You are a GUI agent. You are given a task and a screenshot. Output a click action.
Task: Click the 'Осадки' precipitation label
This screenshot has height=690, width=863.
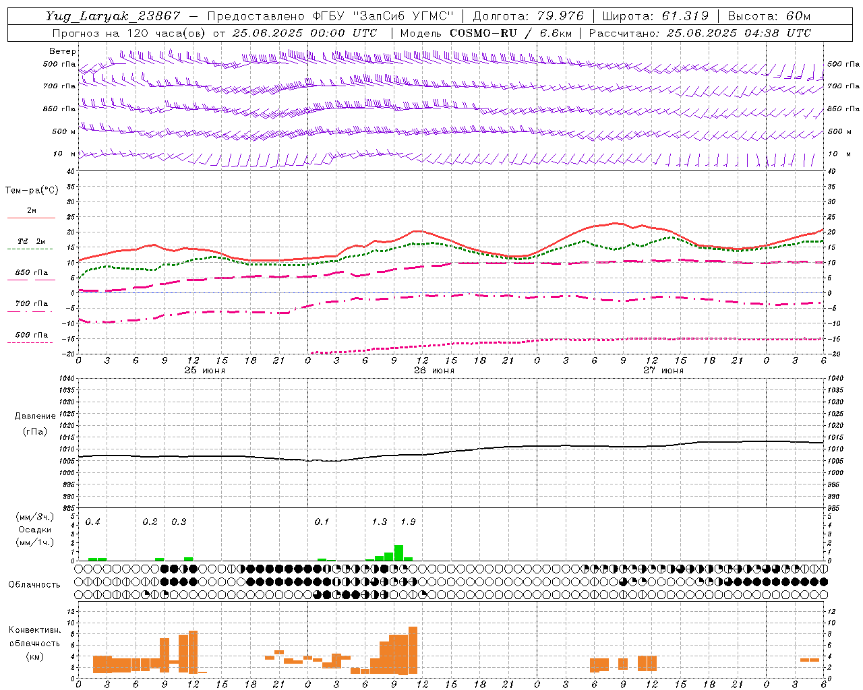coord(35,530)
